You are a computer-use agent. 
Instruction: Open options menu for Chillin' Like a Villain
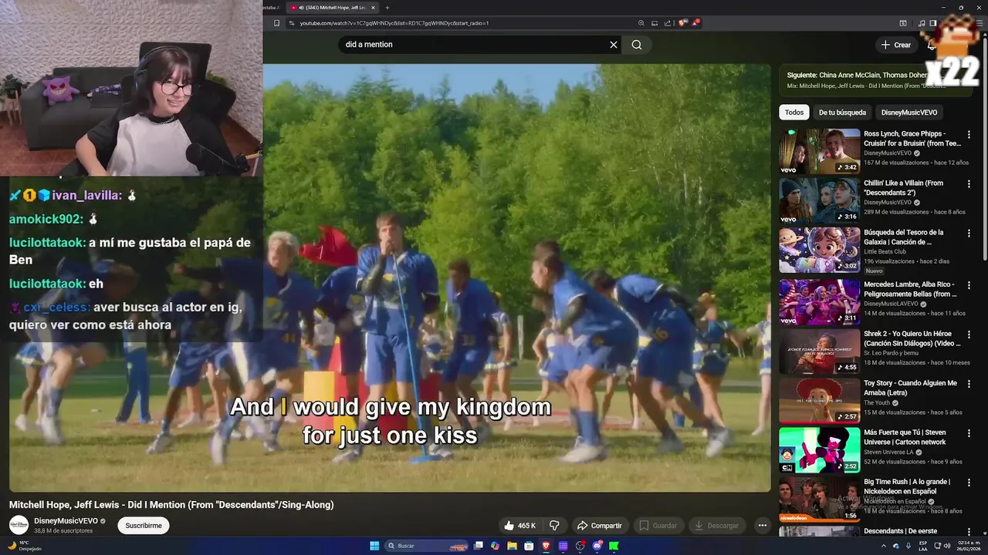click(x=969, y=184)
